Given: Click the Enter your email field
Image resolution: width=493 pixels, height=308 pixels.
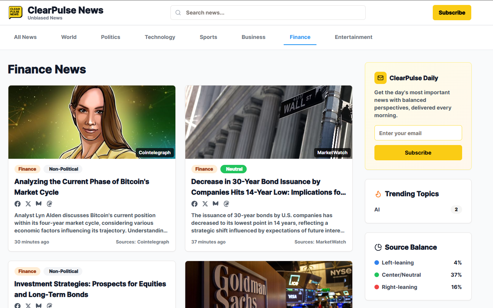Looking at the screenshot, I should 418,133.
